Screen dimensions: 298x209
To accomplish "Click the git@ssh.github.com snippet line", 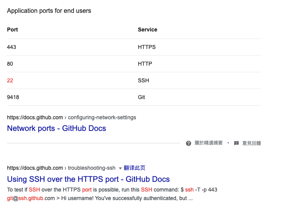I will [x=100, y=198].
